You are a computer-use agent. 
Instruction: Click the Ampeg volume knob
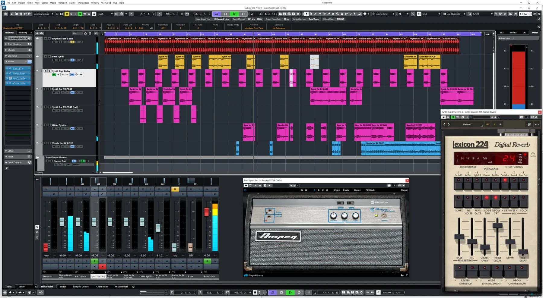tap(333, 216)
